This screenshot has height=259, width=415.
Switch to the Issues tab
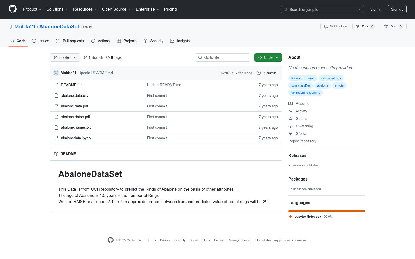click(40, 41)
